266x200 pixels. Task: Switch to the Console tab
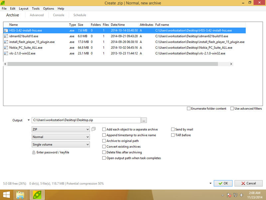tap(59, 15)
